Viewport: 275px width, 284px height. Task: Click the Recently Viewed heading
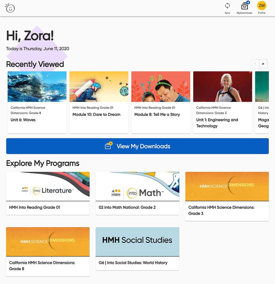(x=35, y=64)
